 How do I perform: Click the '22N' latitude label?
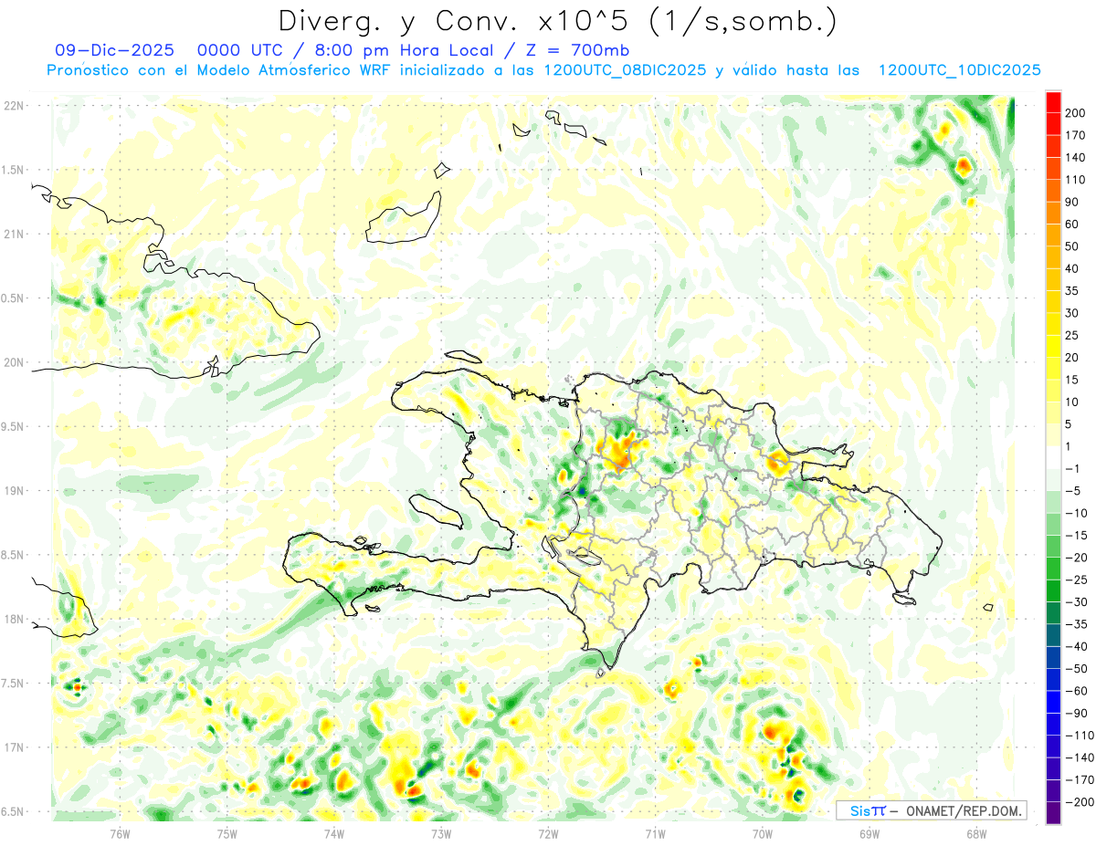pos(14,106)
